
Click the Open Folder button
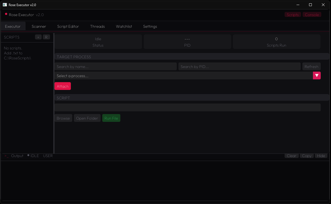tap(87, 118)
